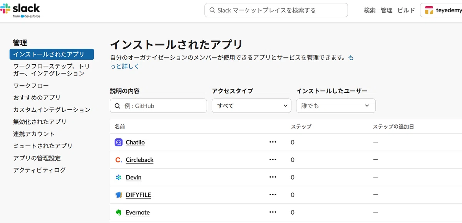Screen dimensions: 462x223
Task: Open the more options menu for Chatlio
Action: (273, 142)
